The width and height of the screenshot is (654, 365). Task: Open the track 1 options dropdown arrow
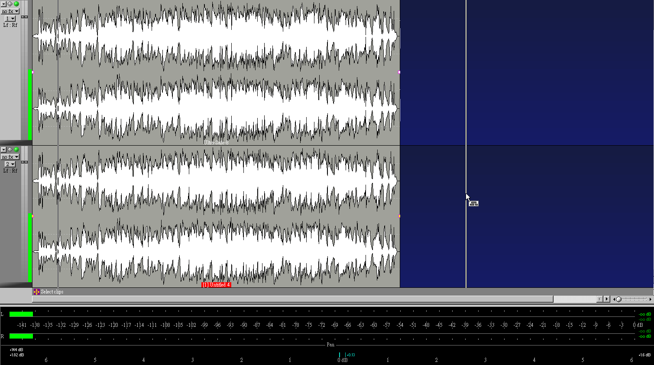3,4
